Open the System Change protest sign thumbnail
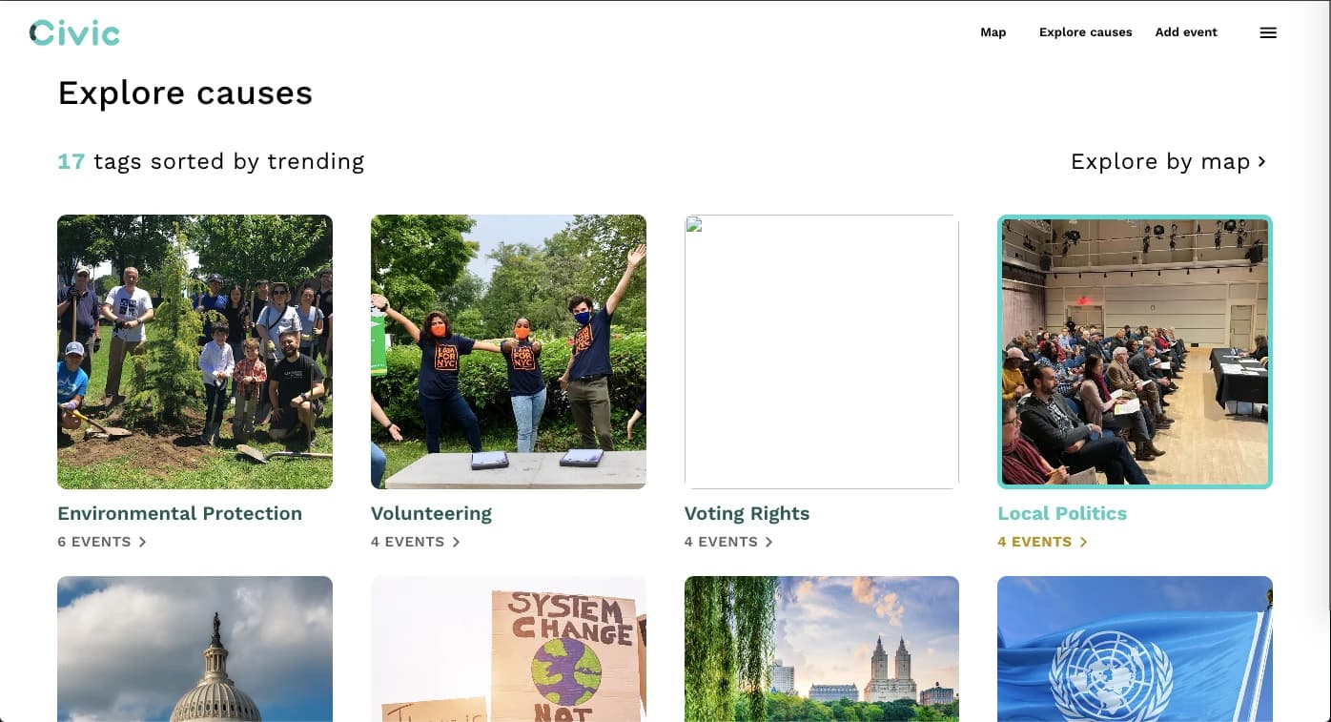This screenshot has width=1331, height=722. (508, 649)
